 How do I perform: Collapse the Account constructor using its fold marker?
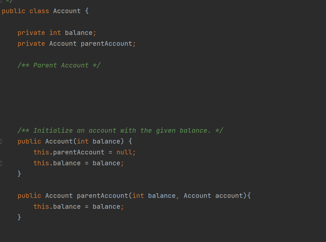[x=1, y=142]
